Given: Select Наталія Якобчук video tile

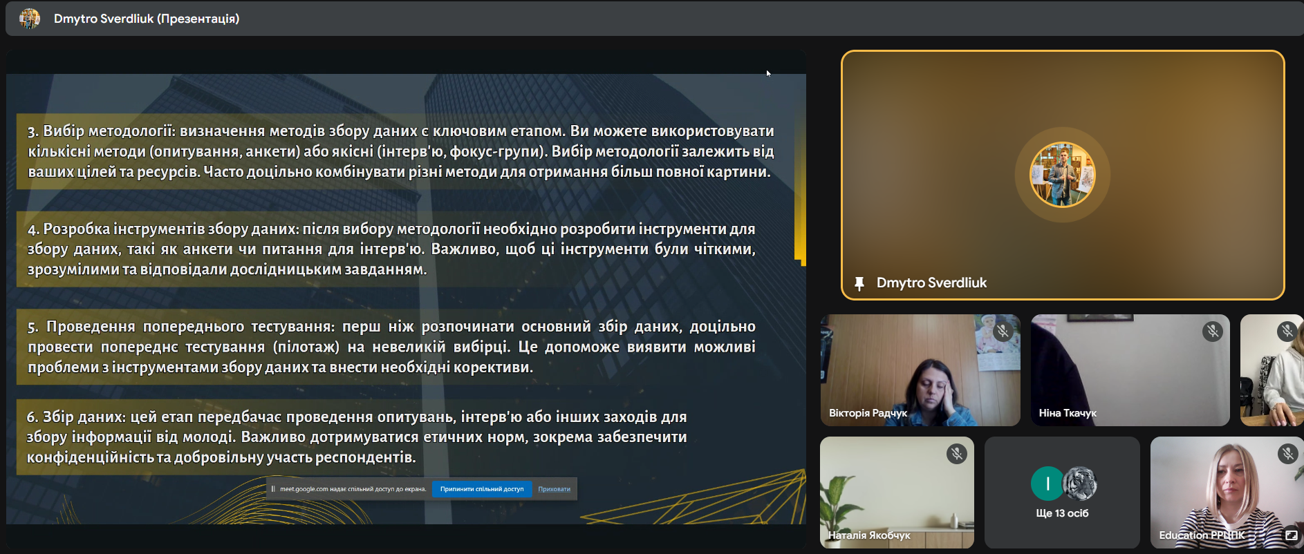Looking at the screenshot, I should point(896,492).
